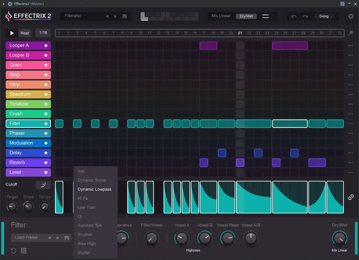Image resolution: width=359 pixels, height=260 pixels.
Task: Select the Reverb effect track
Action: (28, 163)
